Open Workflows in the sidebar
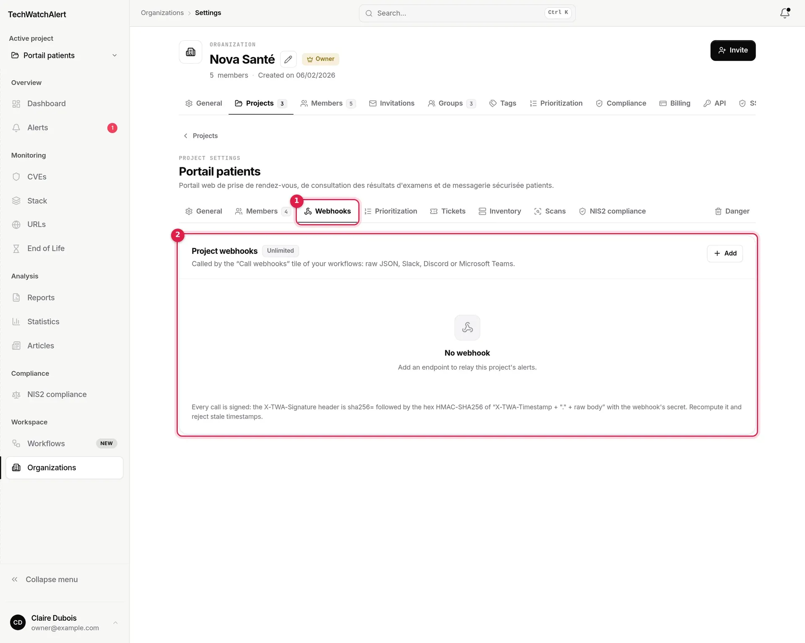This screenshot has width=805, height=643. click(64, 443)
